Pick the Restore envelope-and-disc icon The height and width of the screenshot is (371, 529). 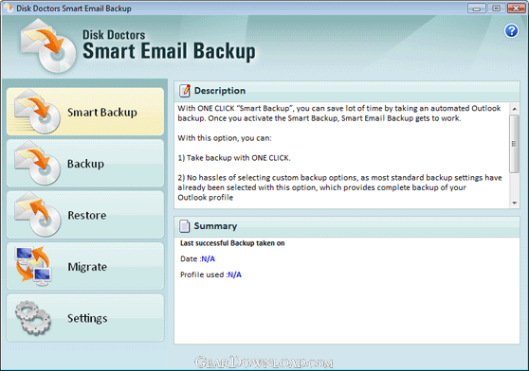(37, 215)
